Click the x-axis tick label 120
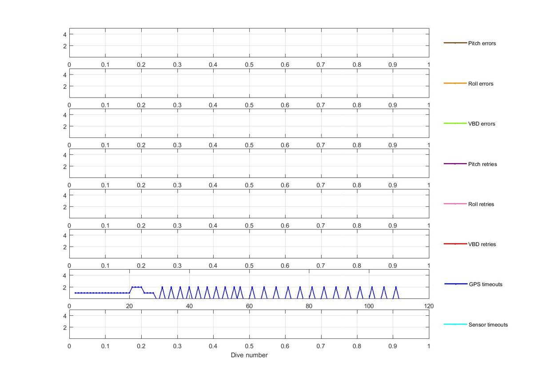This screenshot has width=533, height=381. click(x=429, y=306)
